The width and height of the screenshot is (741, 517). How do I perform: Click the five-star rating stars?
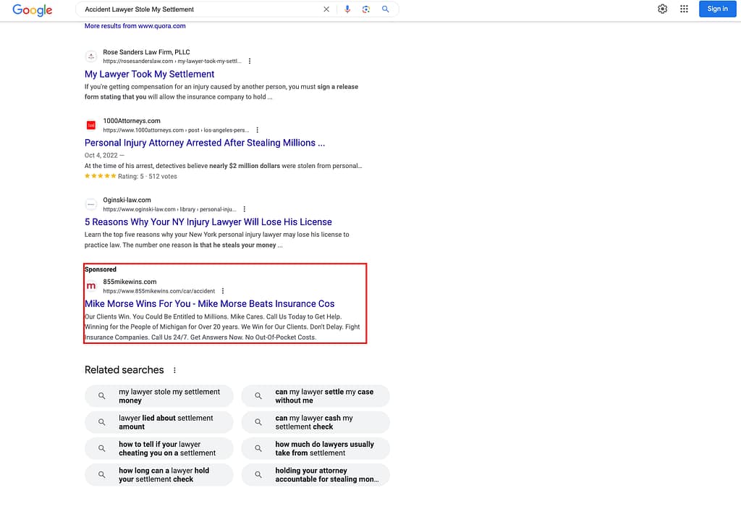[100, 176]
